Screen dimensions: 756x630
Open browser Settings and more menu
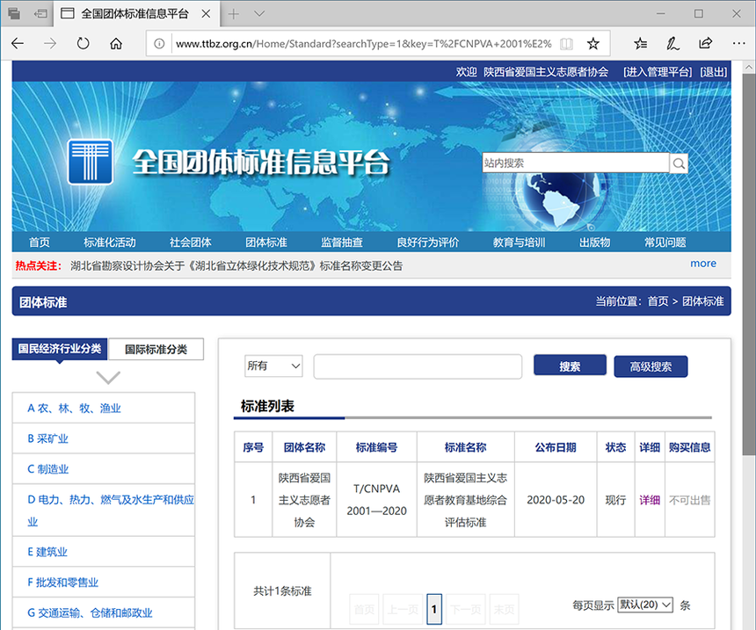738,44
